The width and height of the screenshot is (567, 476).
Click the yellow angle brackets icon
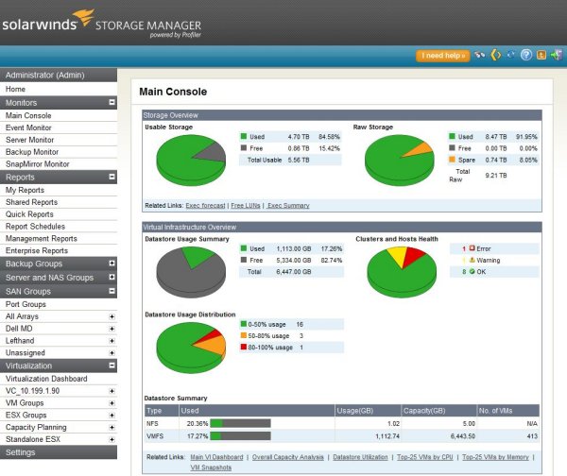click(496, 55)
